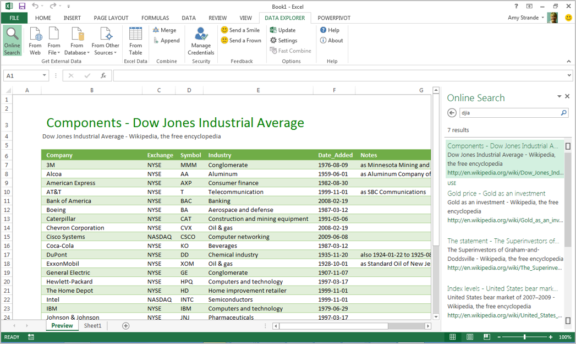Screen dimensions: 576x344
Task: Switch to Page Break Preview view
Action: tap(487, 337)
